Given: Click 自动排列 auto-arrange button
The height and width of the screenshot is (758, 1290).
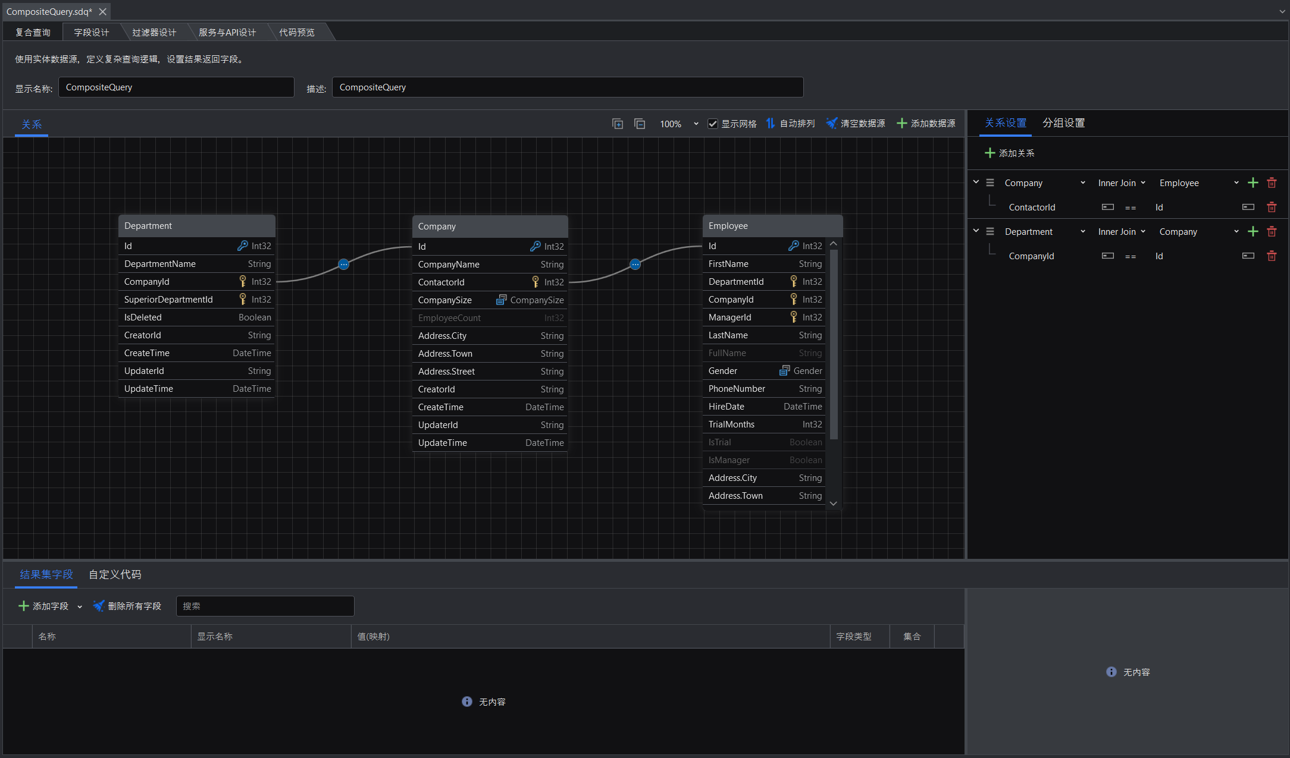Looking at the screenshot, I should coord(790,124).
